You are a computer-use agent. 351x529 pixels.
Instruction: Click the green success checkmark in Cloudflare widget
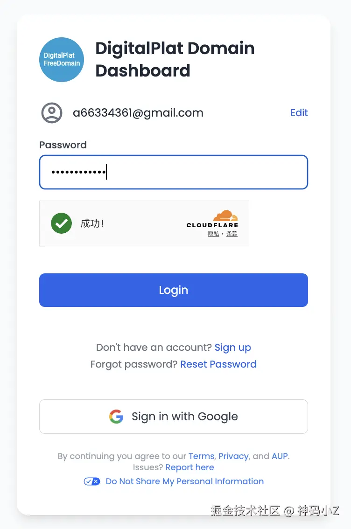62,223
